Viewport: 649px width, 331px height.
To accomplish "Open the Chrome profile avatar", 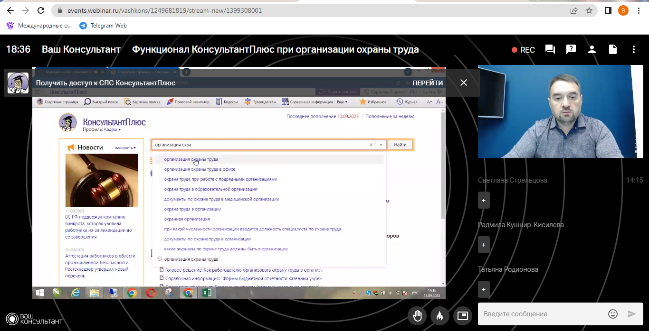I will coord(623,10).
